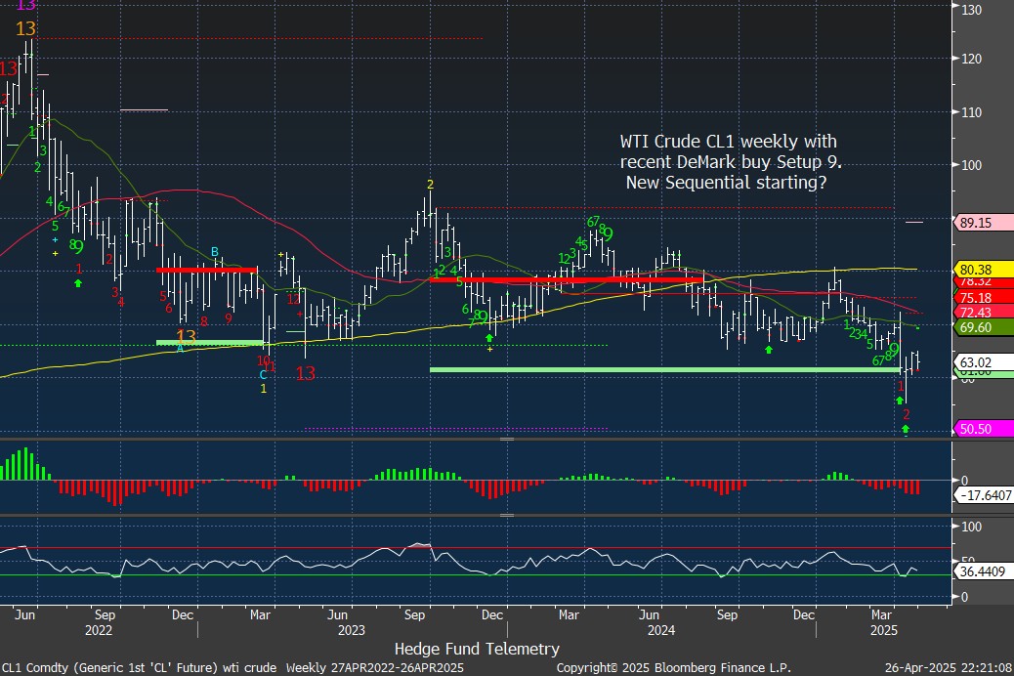This screenshot has height=676, width=1014.
Task: Click green up arrow at December 2023 low
Action: click(x=489, y=338)
